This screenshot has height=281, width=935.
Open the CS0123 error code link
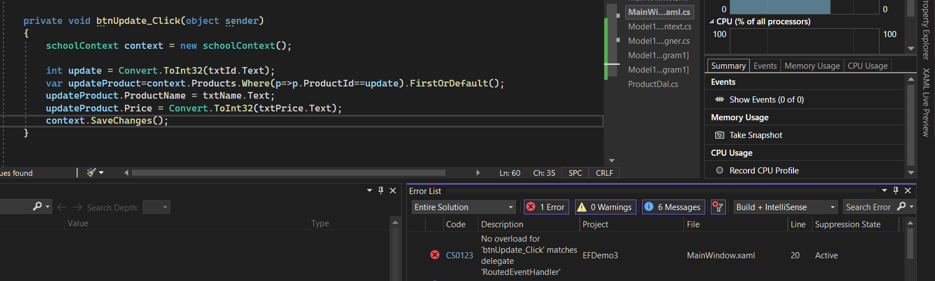[459, 256]
